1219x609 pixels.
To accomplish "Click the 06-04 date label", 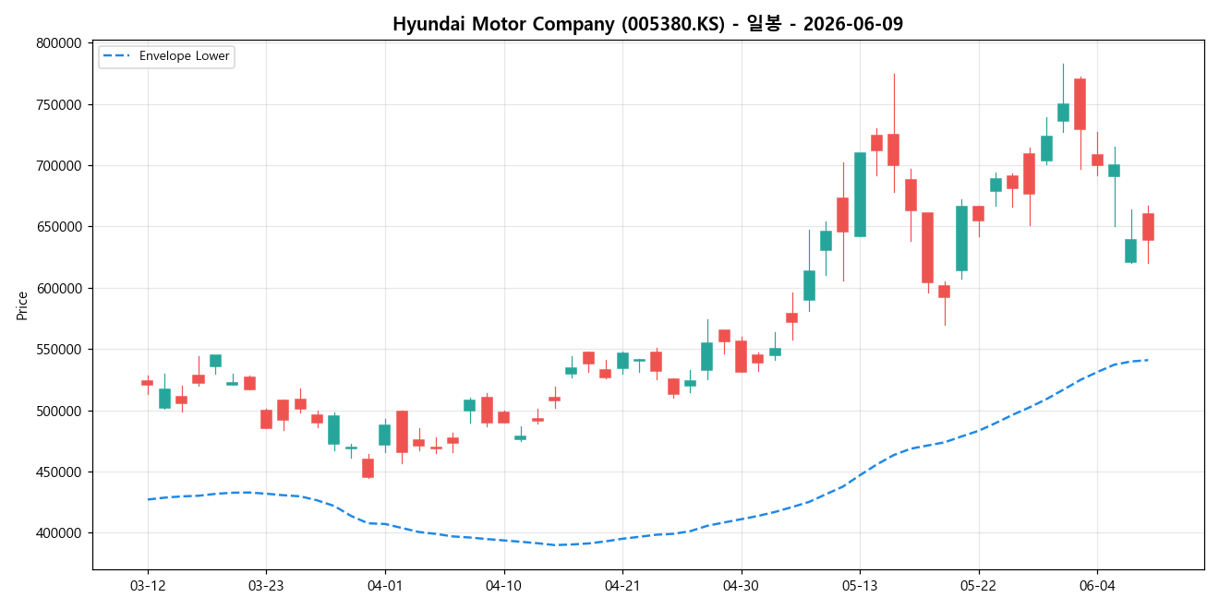I will 1096,585.
